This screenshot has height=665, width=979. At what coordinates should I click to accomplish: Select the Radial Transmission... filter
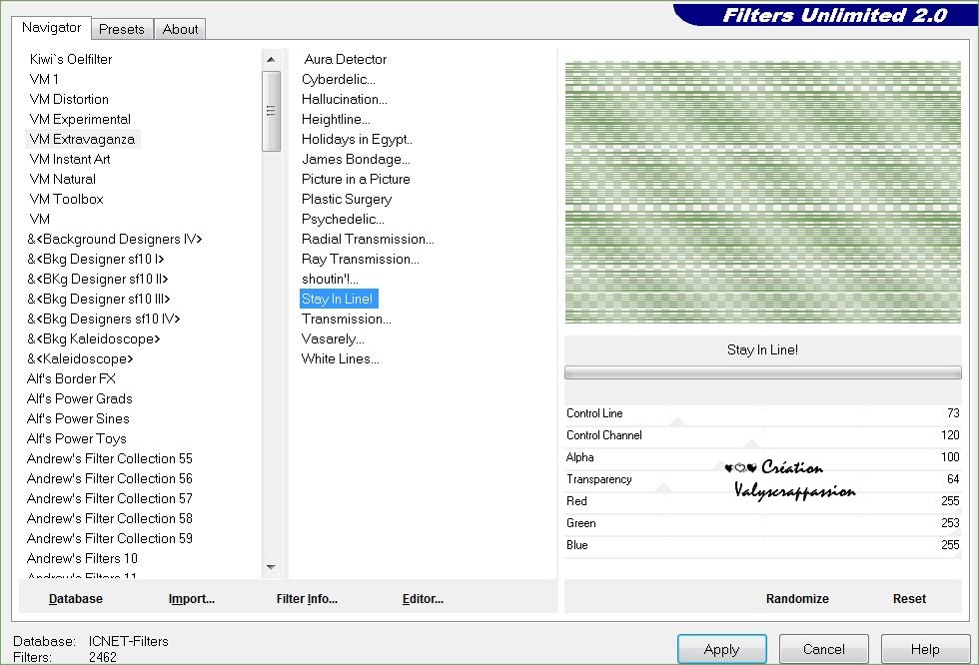click(368, 239)
